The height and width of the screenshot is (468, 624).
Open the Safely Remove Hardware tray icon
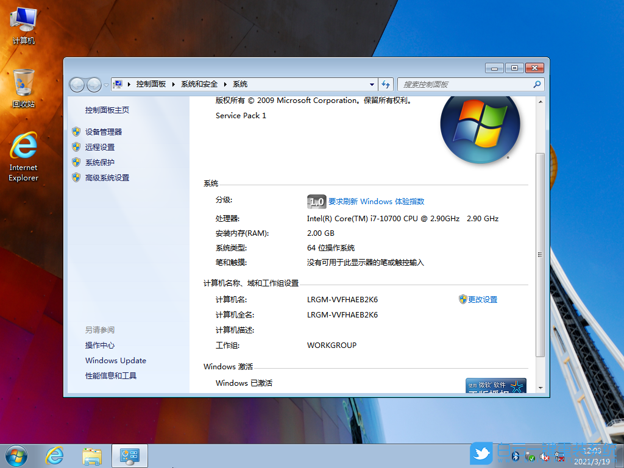[529, 456]
